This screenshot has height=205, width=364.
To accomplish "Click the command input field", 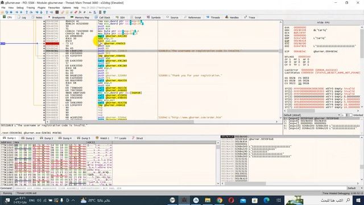I will [x=180, y=188].
